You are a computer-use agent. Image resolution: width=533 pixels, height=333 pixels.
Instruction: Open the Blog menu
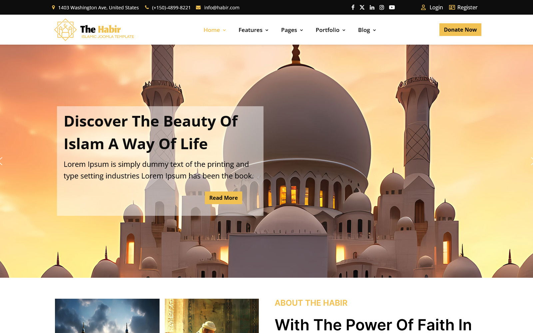click(x=364, y=30)
